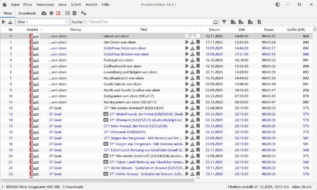317x190 pixels.
Task: Play Nordfrankreich von oben
Action: (x=187, y=78)
